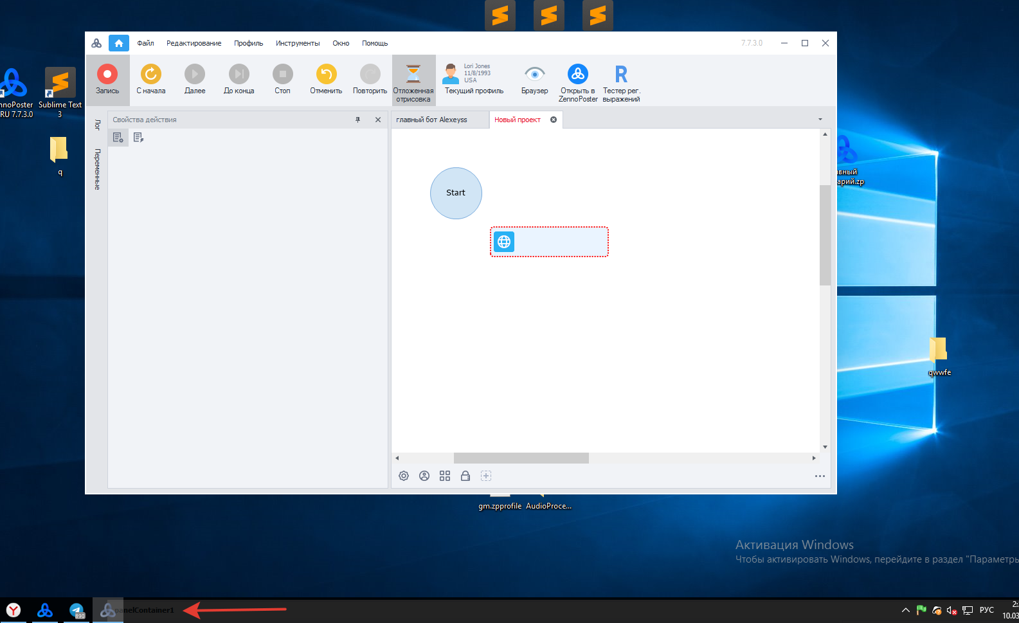The height and width of the screenshot is (623, 1019).
Task: Open Yandex Browser from the taskbar
Action: click(x=14, y=610)
